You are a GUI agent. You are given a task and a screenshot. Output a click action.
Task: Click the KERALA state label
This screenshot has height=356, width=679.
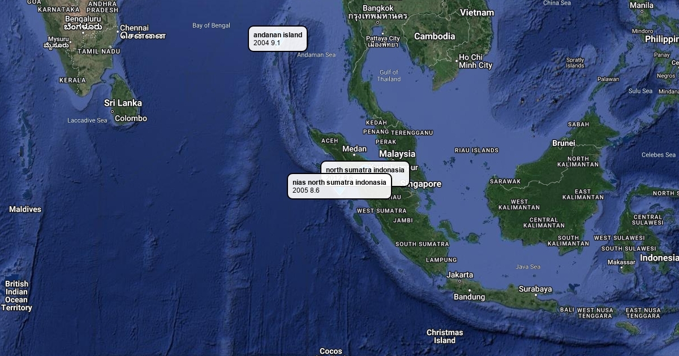[72, 80]
